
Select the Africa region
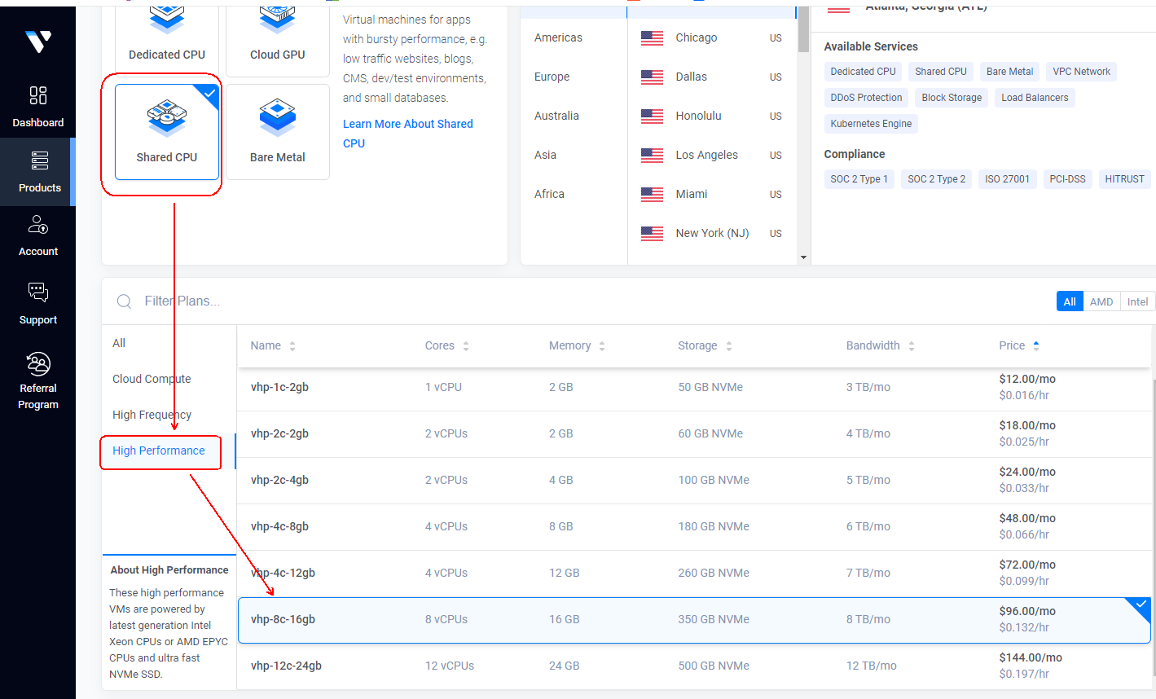[x=549, y=194]
